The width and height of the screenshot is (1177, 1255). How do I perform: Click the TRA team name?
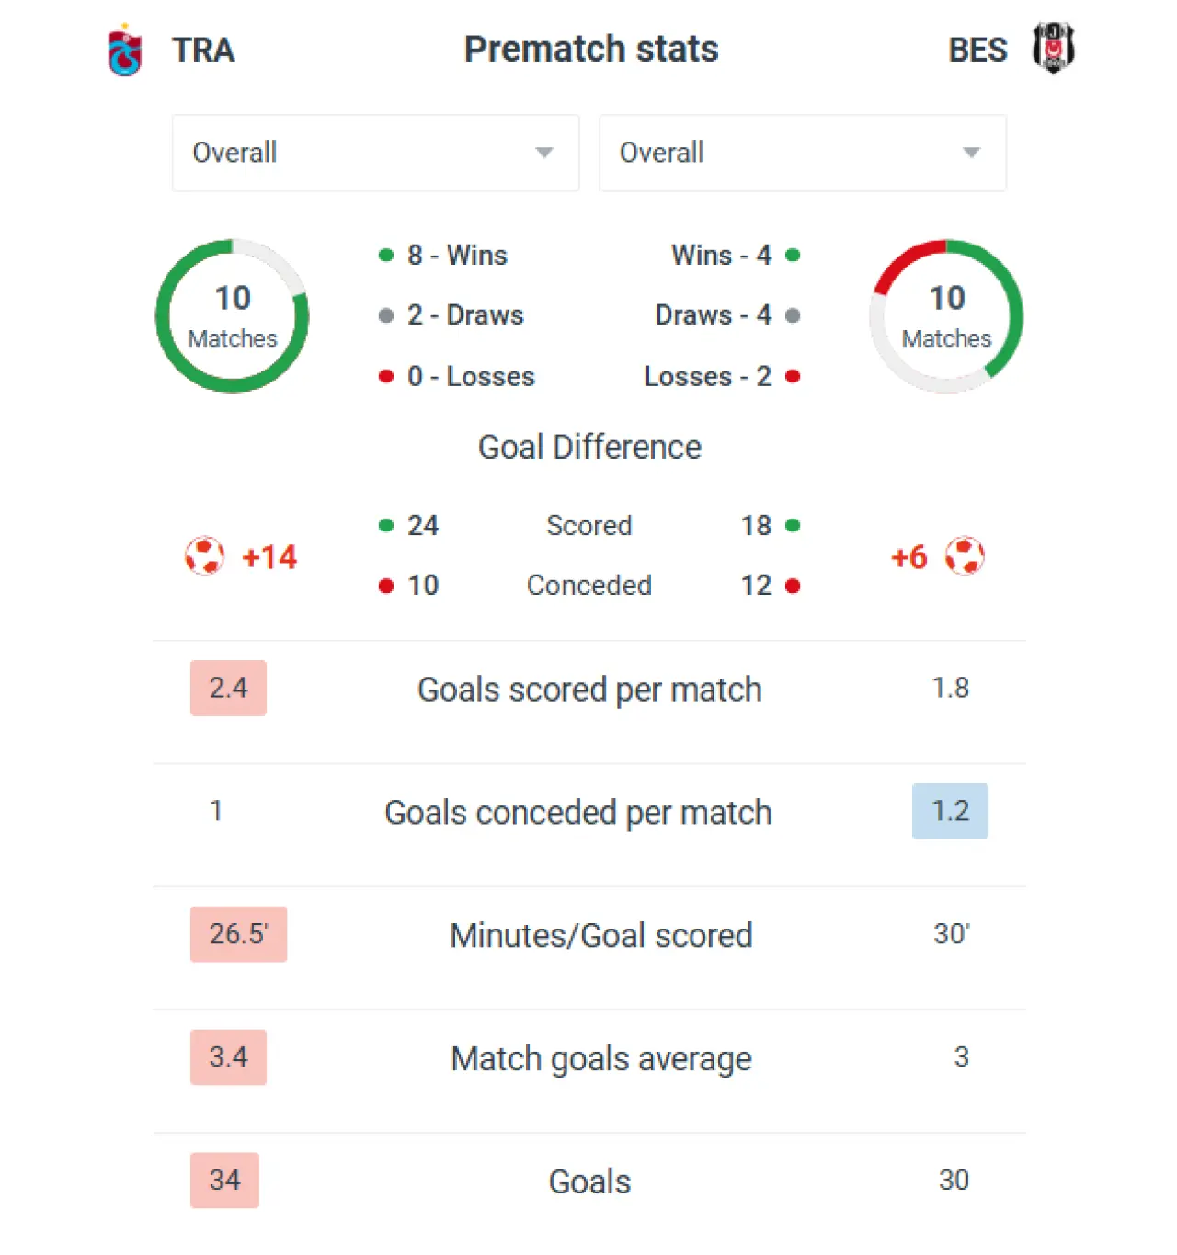coord(203,50)
